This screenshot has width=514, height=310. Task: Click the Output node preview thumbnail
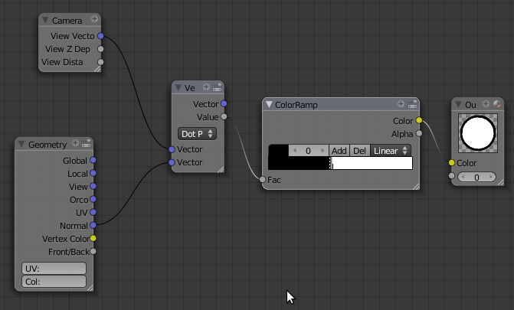[478, 133]
